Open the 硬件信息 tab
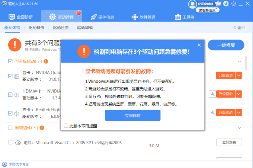The height and width of the screenshot is (168, 253). point(102,17)
